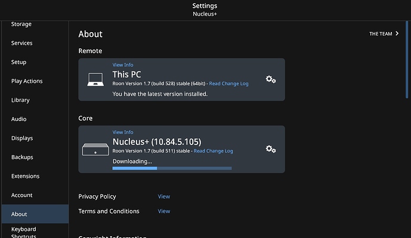Click the Downloading progress bar
The height and width of the screenshot is (238, 411).
tap(172, 168)
